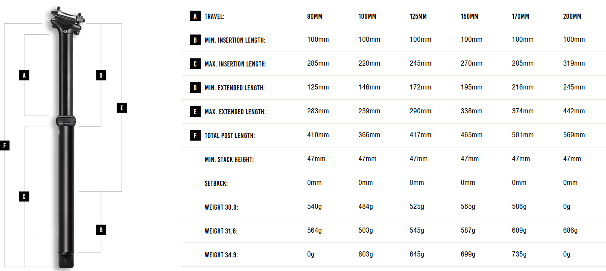Click the MIN. STACK HEIGHT row label
The image size is (606, 271).
(x=229, y=159)
